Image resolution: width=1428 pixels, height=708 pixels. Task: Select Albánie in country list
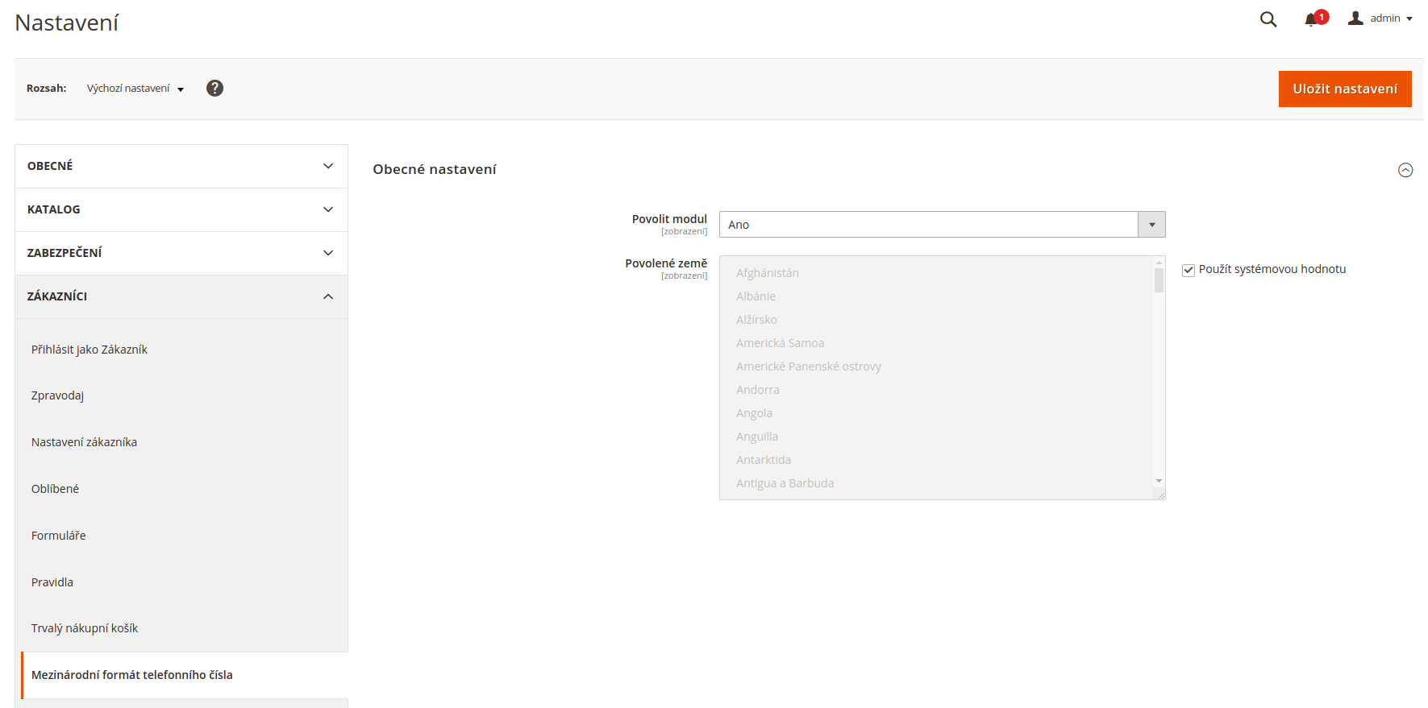pos(936,296)
